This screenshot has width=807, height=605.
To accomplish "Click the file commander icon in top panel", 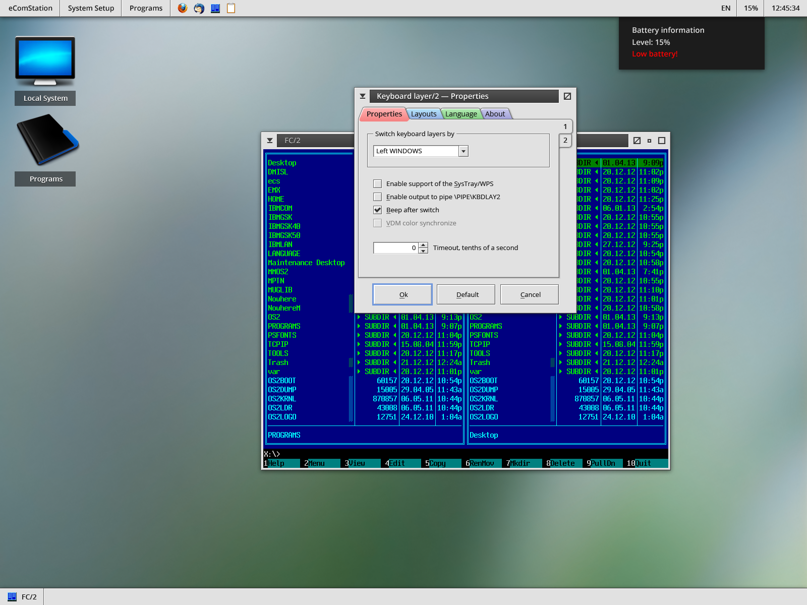I will tap(215, 8).
